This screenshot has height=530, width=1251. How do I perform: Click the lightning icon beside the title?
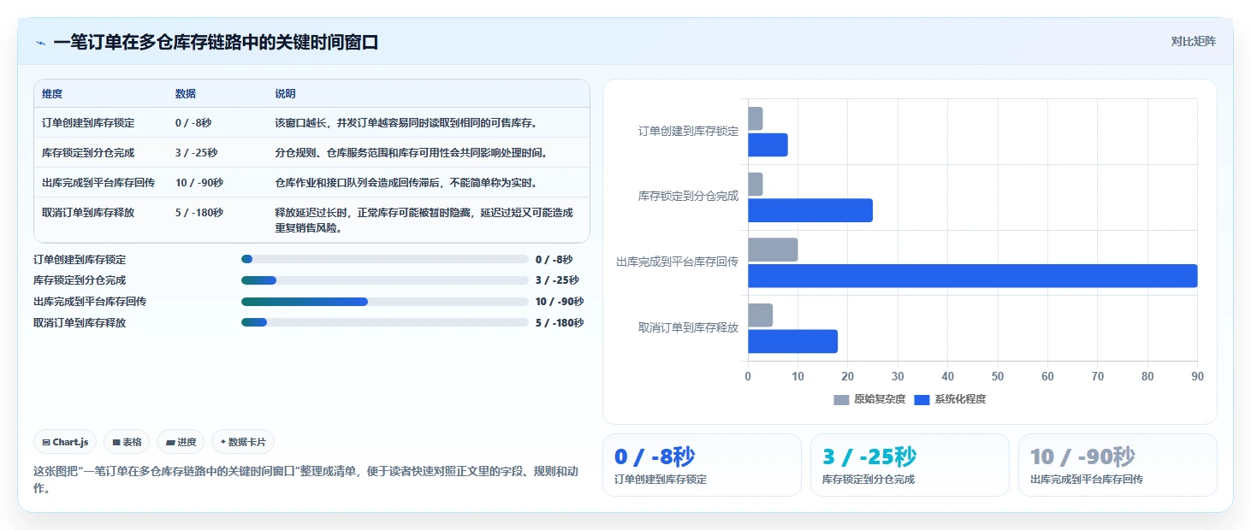[x=40, y=43]
